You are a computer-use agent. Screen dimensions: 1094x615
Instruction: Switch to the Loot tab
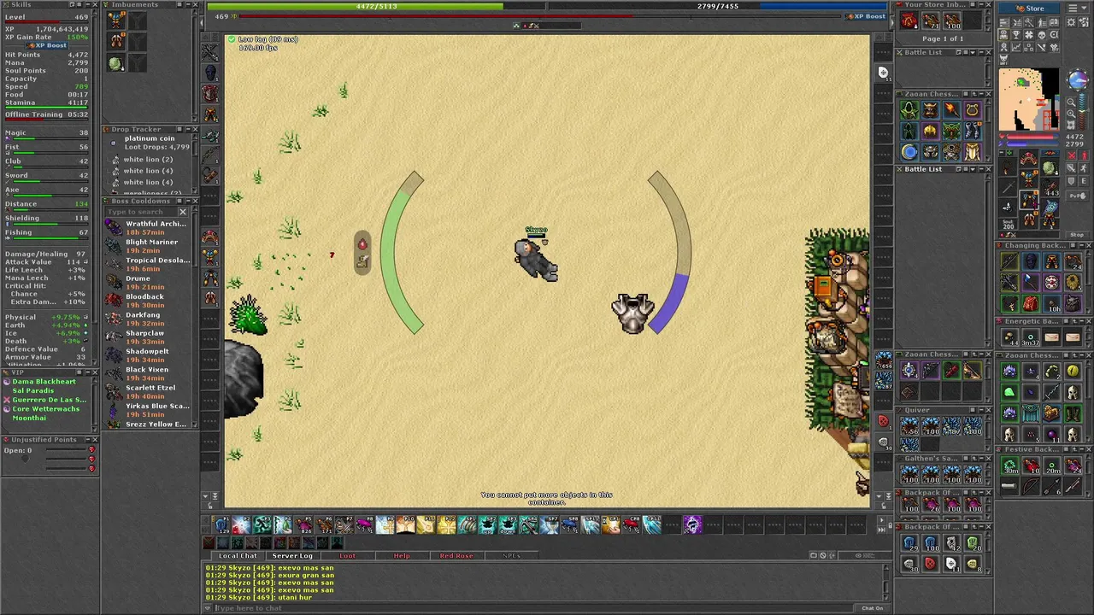pos(347,555)
